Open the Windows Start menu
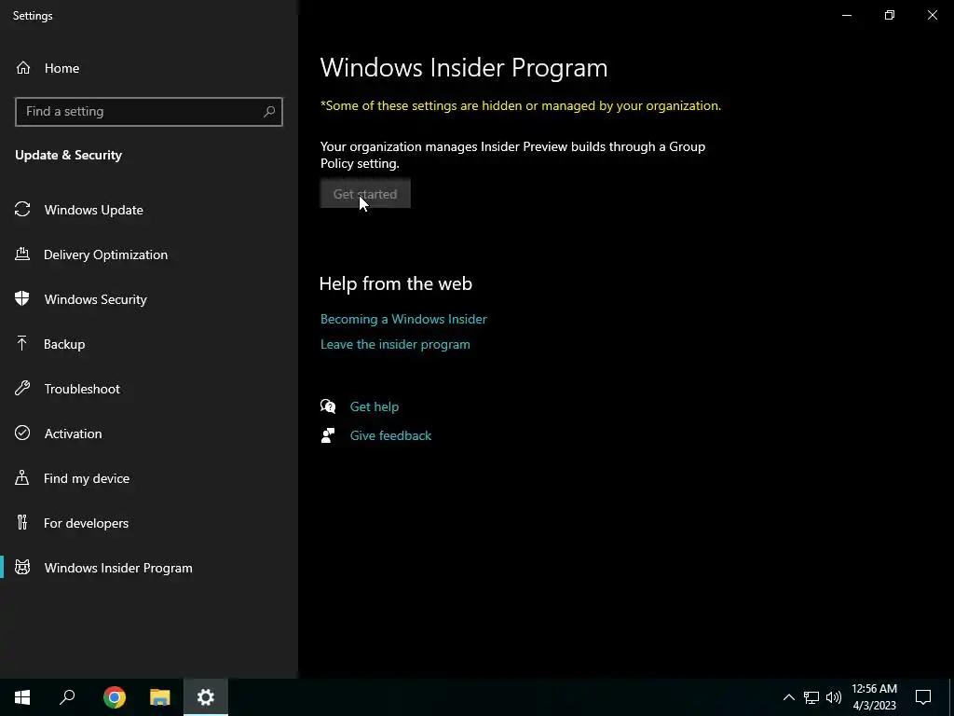Image resolution: width=954 pixels, height=716 pixels. point(22,697)
